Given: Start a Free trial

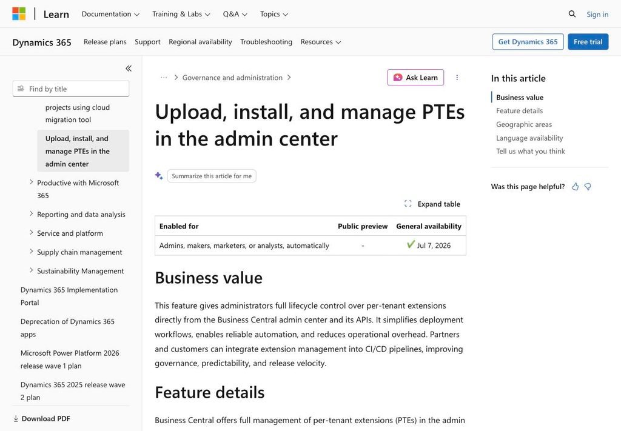Looking at the screenshot, I should click(x=588, y=42).
